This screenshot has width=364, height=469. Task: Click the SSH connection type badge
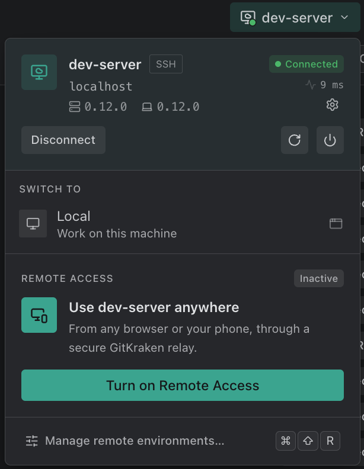point(166,64)
